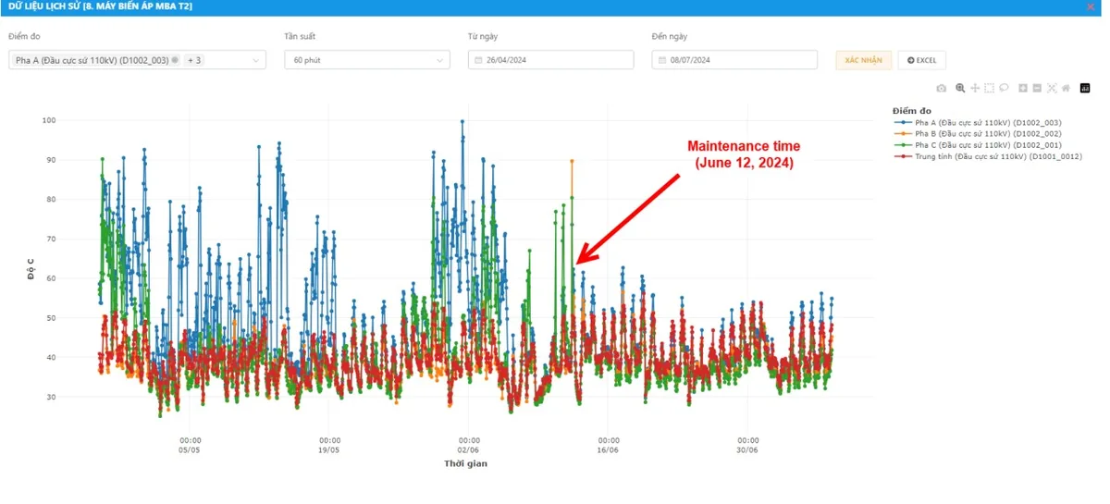
Task: Select the Pan crosshair tool
Action: (975, 88)
